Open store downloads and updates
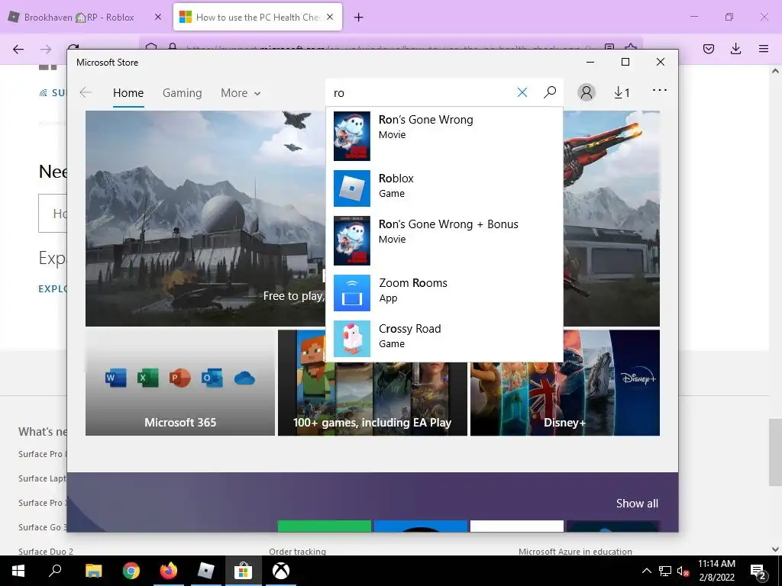The width and height of the screenshot is (782, 586). [x=622, y=92]
